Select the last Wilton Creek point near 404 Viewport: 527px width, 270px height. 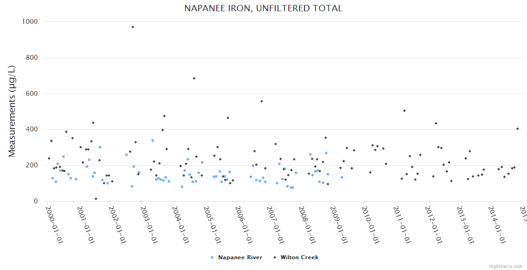click(518, 129)
